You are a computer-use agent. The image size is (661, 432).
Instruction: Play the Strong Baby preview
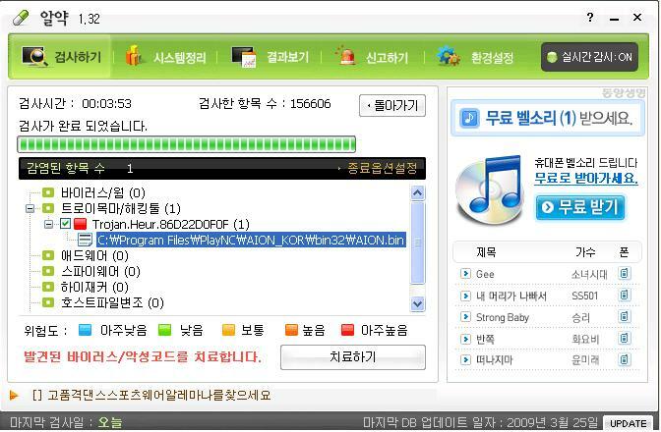tap(465, 316)
